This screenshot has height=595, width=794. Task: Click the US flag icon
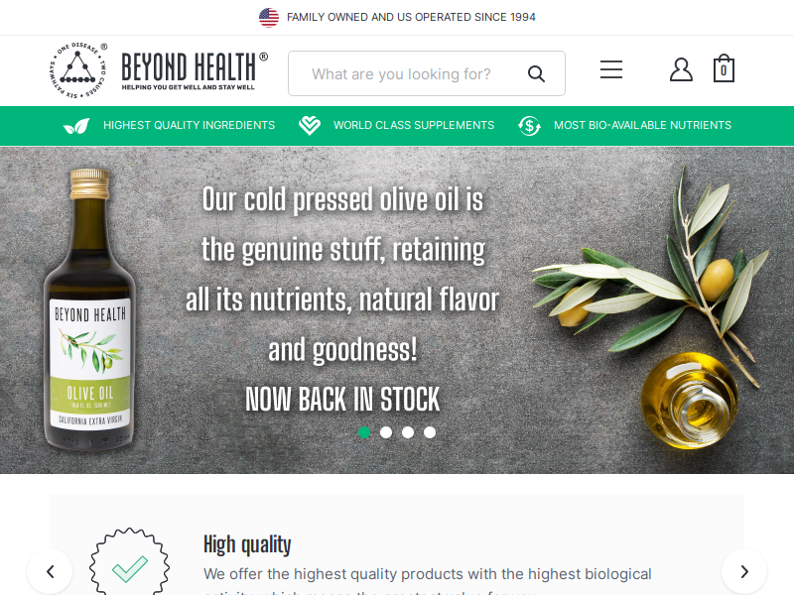pos(269,17)
